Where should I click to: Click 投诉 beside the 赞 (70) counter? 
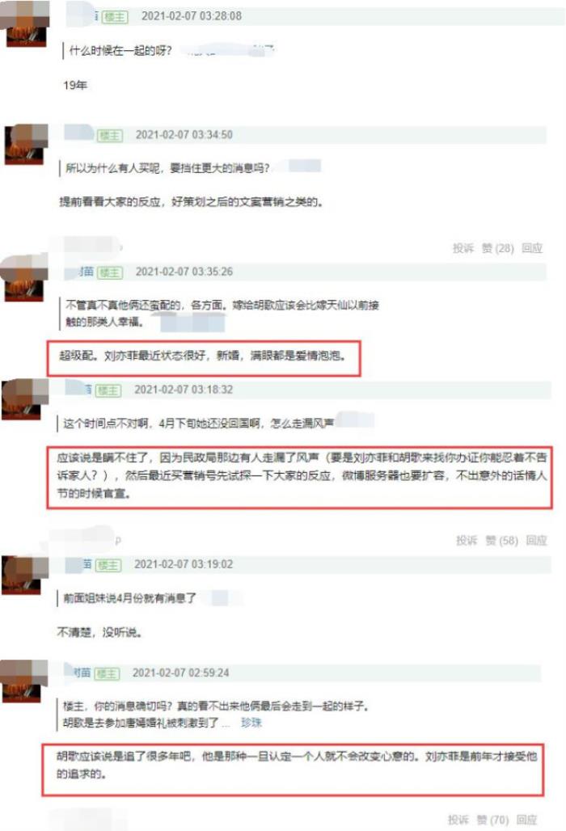click(x=458, y=820)
